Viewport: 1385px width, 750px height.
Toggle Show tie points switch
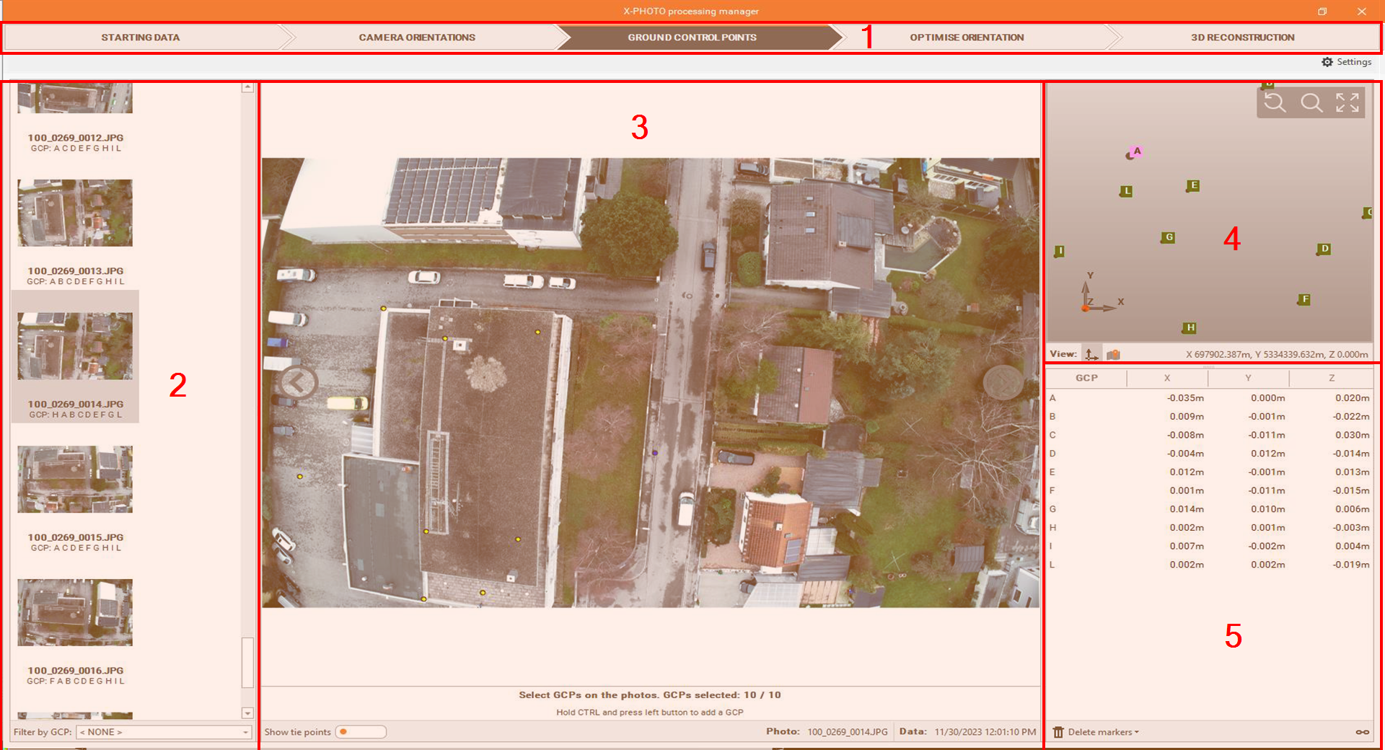tap(361, 732)
